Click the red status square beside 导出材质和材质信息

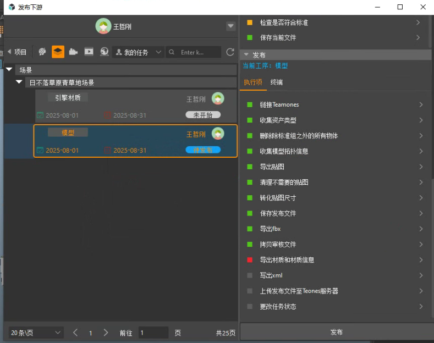[250, 260]
